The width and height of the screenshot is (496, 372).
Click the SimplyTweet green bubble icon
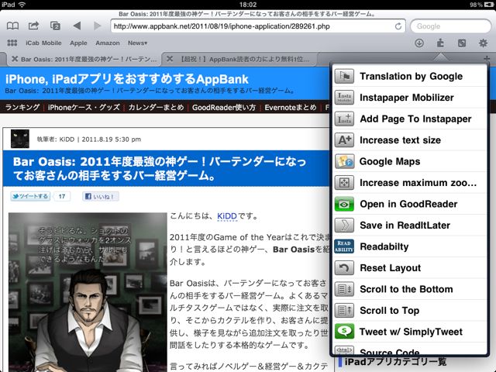click(x=344, y=332)
